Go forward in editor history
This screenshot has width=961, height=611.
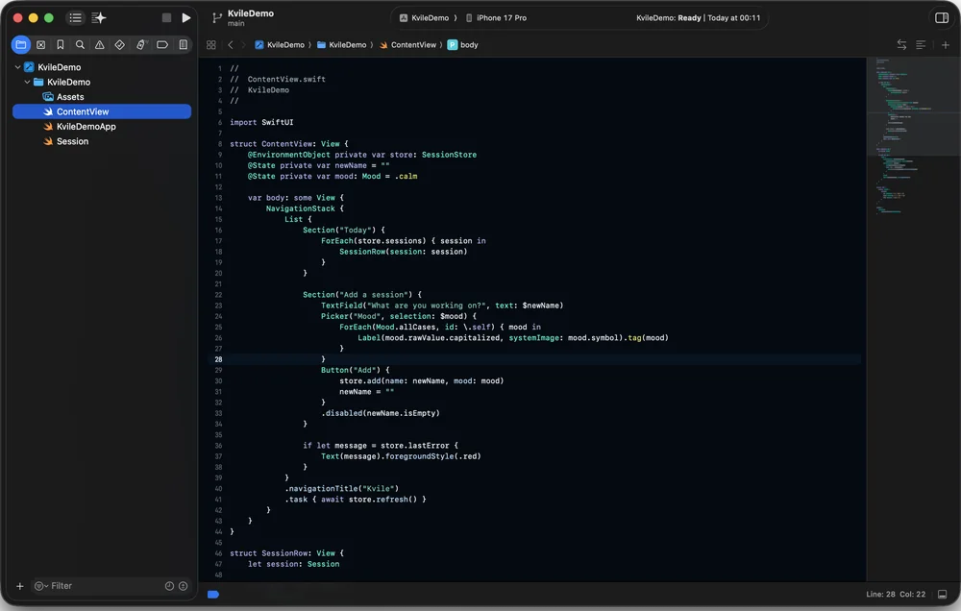243,45
